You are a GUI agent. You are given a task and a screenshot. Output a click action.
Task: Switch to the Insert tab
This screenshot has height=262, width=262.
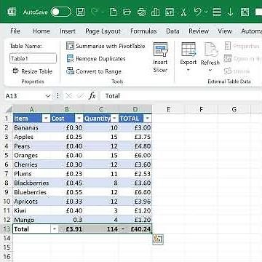(68, 31)
